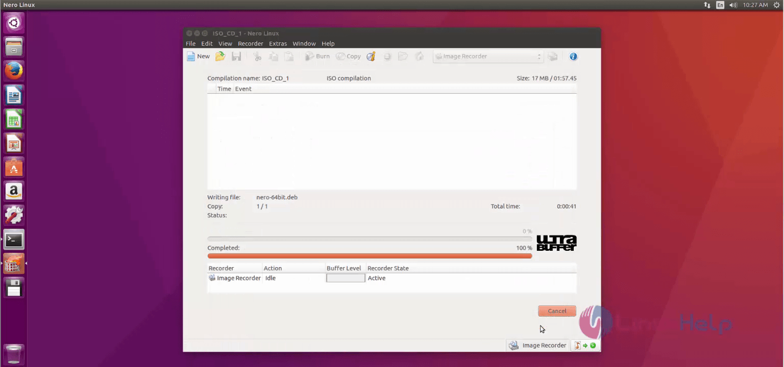784x367 pixels.
Task: Cancel the burning process
Action: click(x=557, y=311)
